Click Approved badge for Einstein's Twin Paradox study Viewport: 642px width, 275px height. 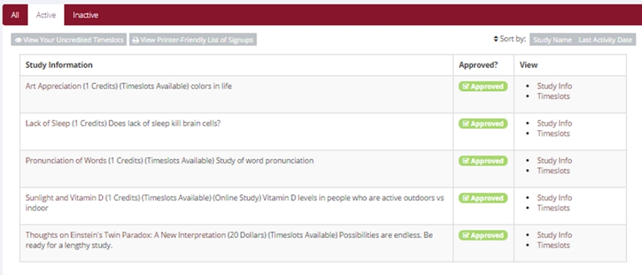[483, 235]
